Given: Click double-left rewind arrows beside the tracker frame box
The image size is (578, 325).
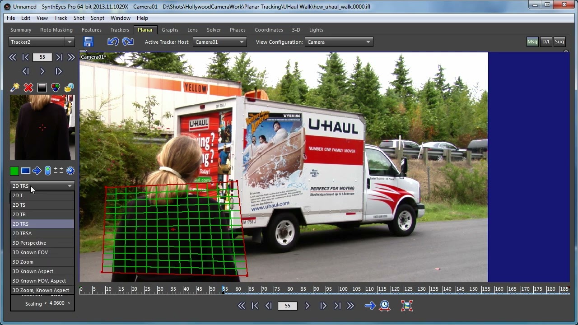Looking at the screenshot, I should point(13,57).
